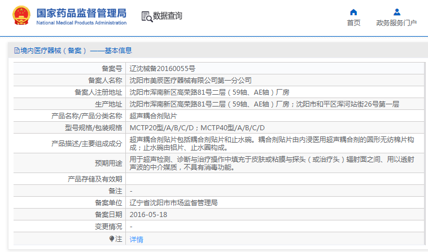This screenshot has width=428, height=252.
Task: Go to 首页 home link
Action: 353,23
